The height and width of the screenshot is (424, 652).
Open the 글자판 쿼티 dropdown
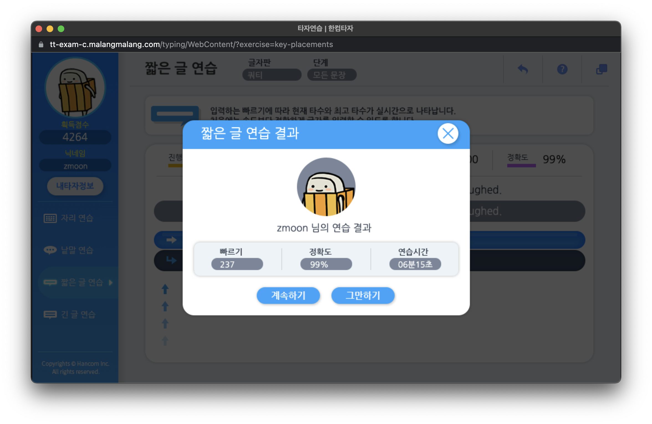click(x=272, y=75)
